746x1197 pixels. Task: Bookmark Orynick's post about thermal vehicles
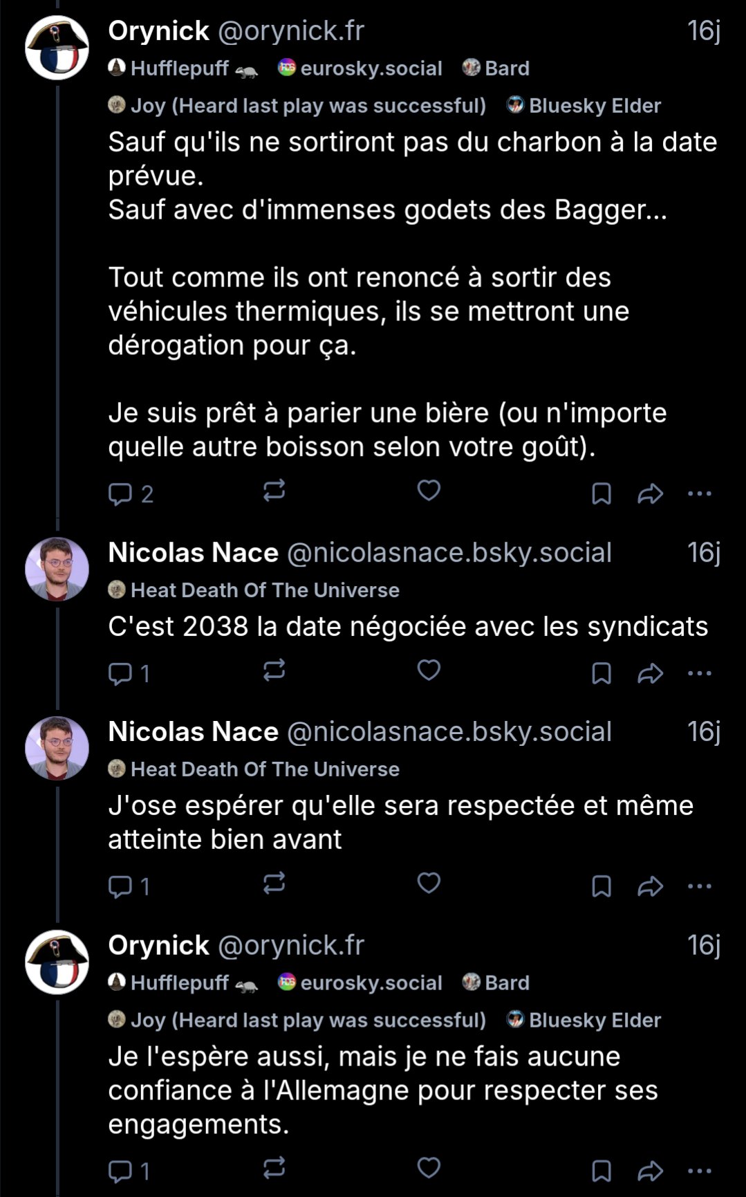[x=602, y=494]
